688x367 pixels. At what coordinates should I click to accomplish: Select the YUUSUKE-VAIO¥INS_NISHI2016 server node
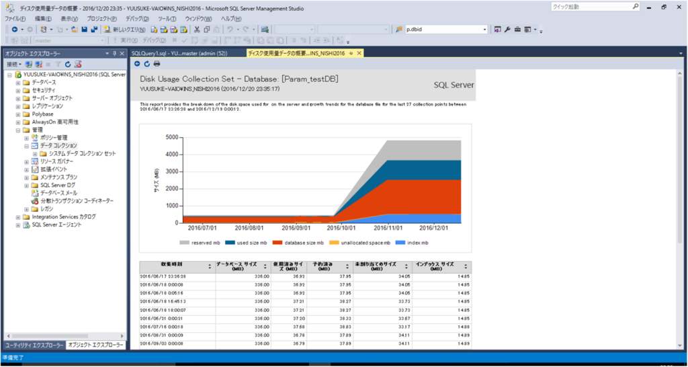[75, 75]
